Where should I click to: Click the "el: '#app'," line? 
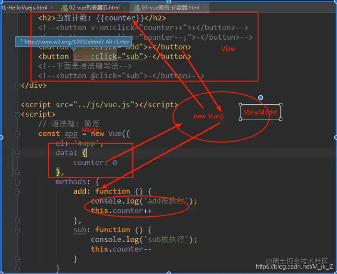[79, 143]
